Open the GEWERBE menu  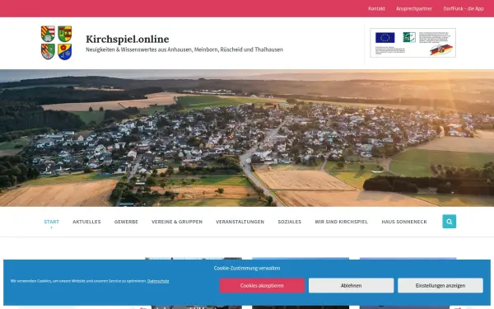126,222
